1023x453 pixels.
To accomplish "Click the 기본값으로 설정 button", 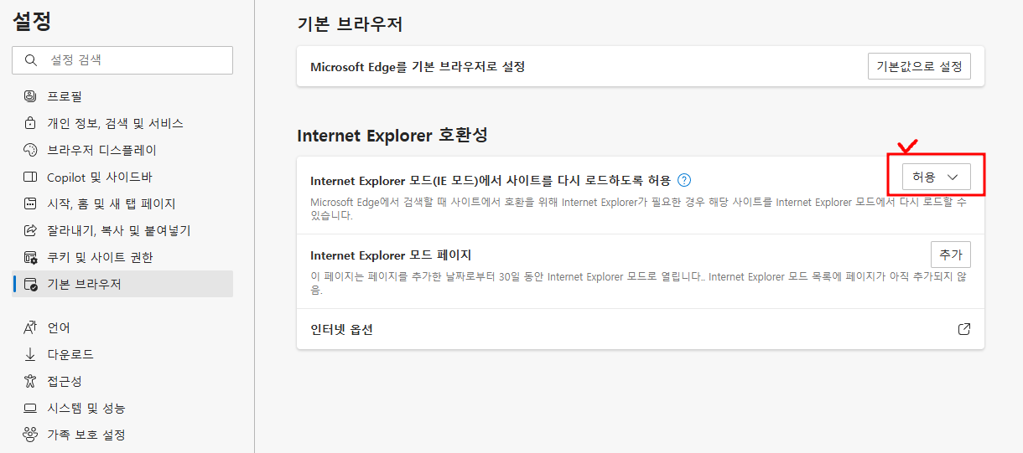I will pos(919,66).
